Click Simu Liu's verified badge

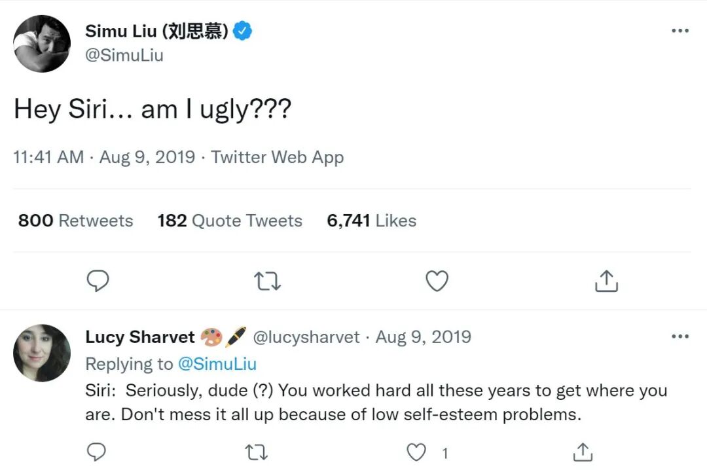pos(244,31)
